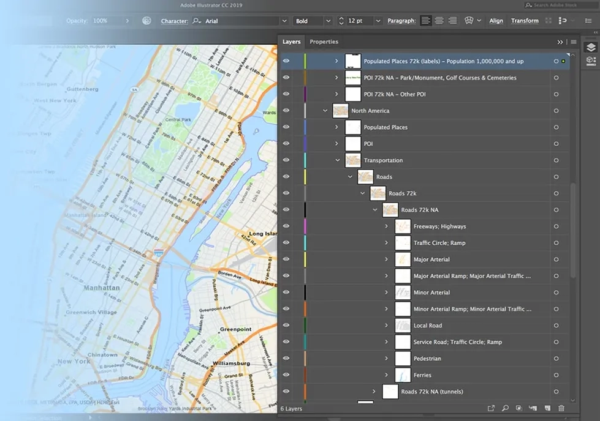
Task: Hide the Major Arterial layer
Action: (x=286, y=259)
